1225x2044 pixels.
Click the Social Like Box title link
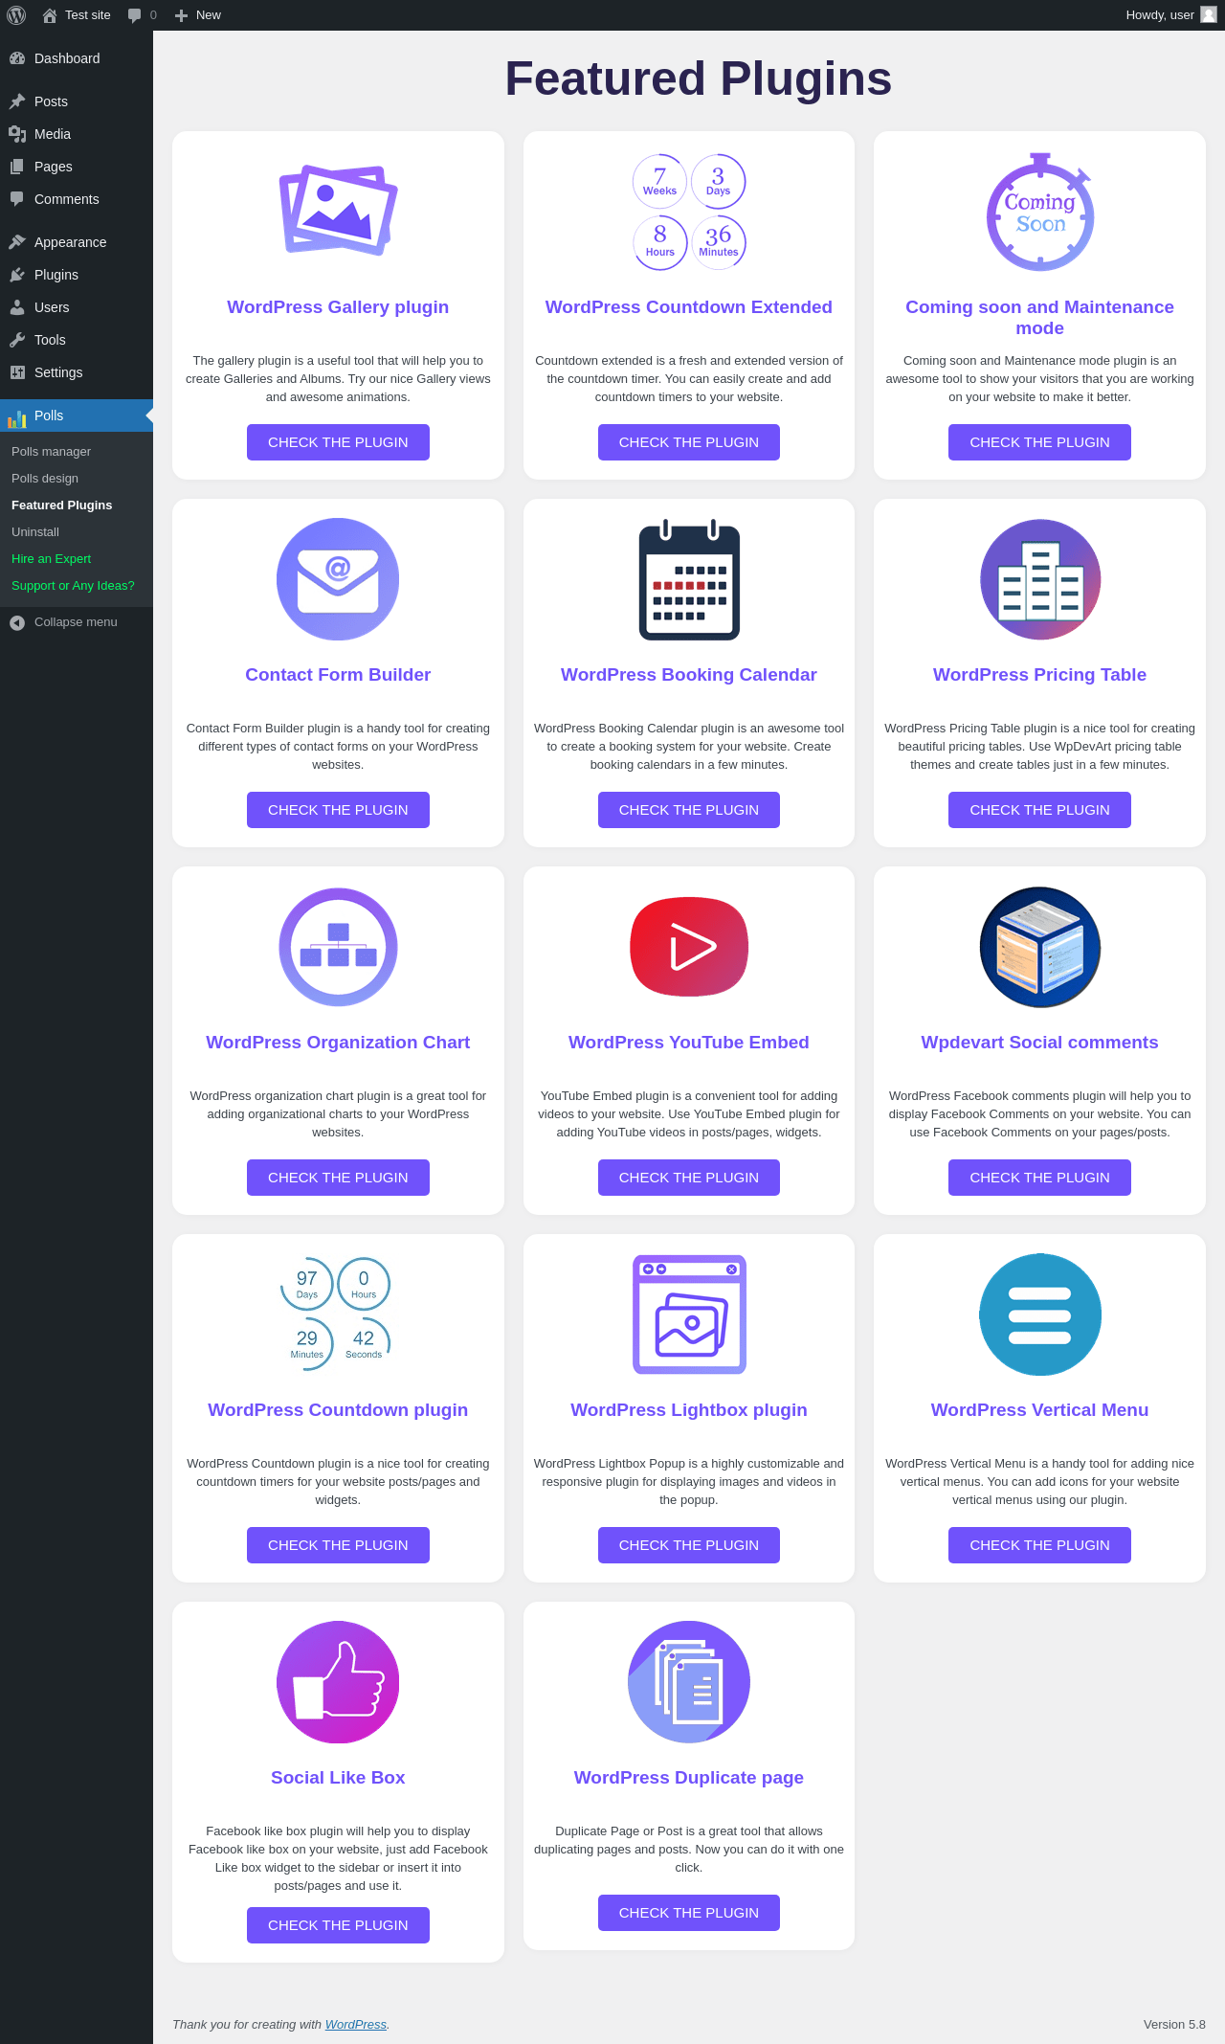point(338,1778)
